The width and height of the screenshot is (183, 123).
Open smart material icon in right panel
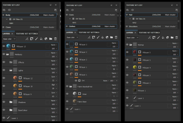[167, 38]
